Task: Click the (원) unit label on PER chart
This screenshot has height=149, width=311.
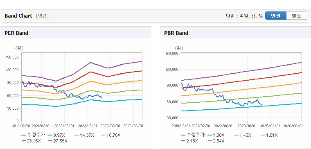Action: coord(19,48)
